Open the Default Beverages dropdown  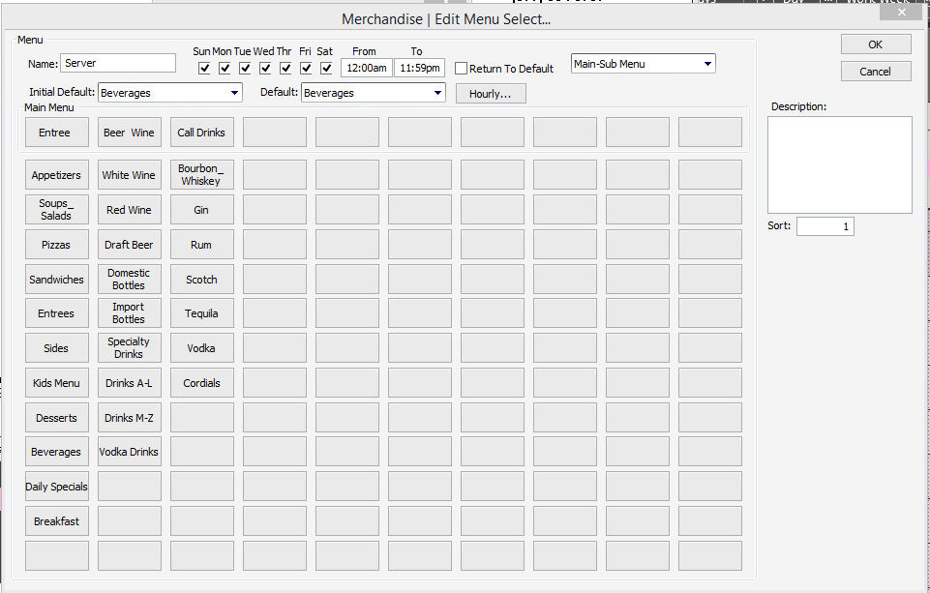[x=374, y=93]
